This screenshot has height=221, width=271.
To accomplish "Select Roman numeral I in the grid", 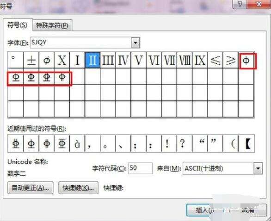I will 77,60.
